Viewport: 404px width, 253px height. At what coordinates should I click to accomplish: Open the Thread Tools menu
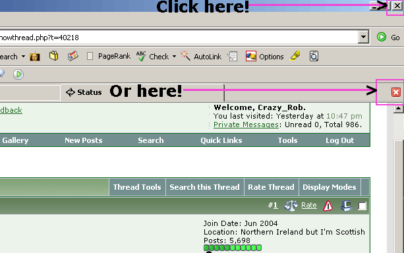137,187
